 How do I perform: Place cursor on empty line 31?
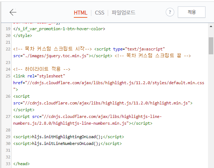110,150
